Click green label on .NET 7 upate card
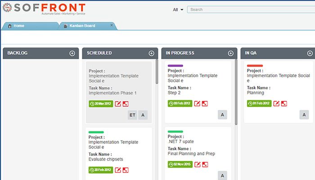 point(175,131)
